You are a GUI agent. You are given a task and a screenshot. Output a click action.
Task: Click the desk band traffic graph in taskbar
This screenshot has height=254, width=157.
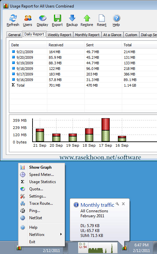pos(98,247)
